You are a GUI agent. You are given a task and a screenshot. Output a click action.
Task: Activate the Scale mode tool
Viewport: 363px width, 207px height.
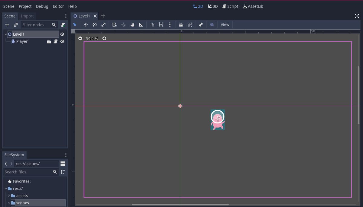103,24
